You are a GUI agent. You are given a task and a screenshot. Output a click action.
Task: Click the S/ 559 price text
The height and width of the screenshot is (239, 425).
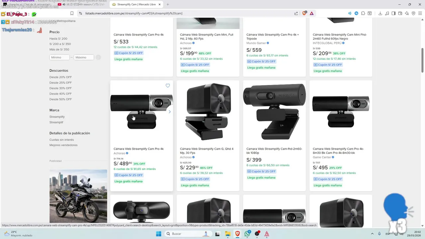pyautogui.click(x=254, y=50)
